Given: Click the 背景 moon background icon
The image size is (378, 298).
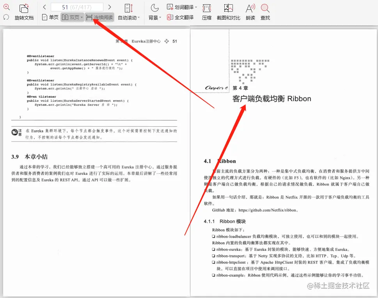Looking at the screenshot, I should click(x=154, y=8).
